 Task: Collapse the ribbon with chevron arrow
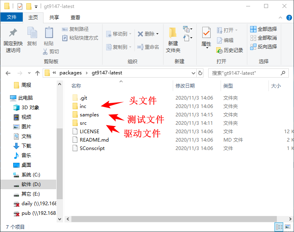click(280, 18)
